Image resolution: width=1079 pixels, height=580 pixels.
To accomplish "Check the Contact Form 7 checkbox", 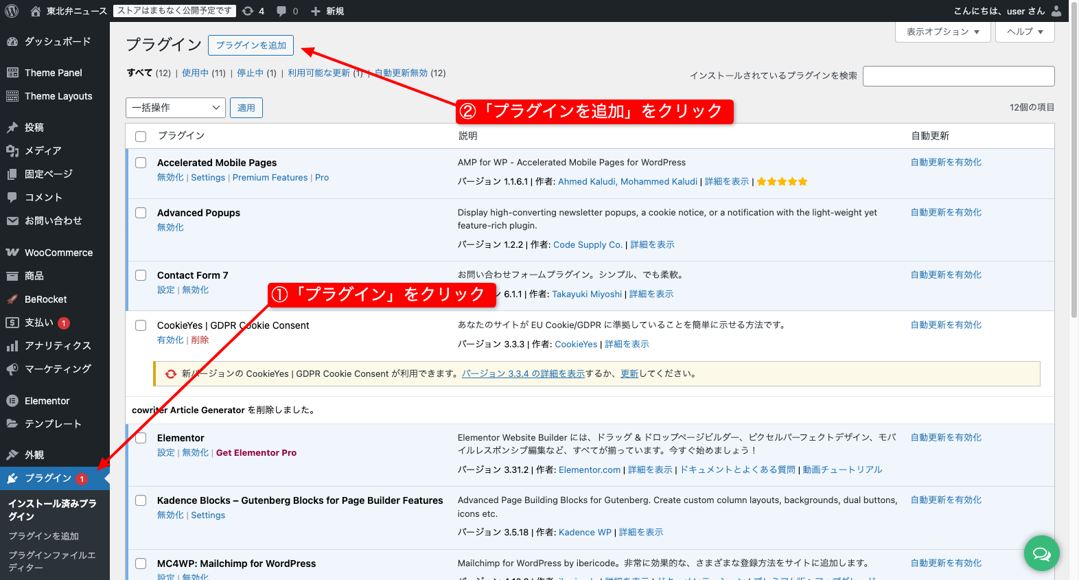I will [141, 275].
